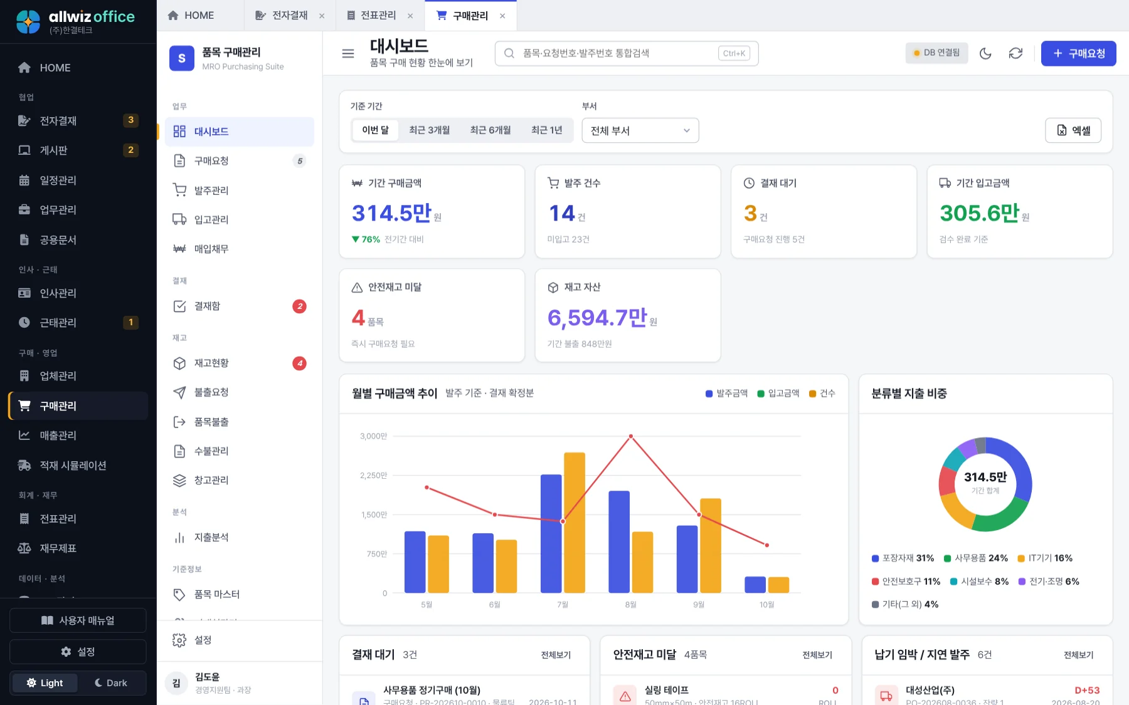The height and width of the screenshot is (705, 1129).
Task: Select the 이번 달 period filter
Action: click(375, 130)
